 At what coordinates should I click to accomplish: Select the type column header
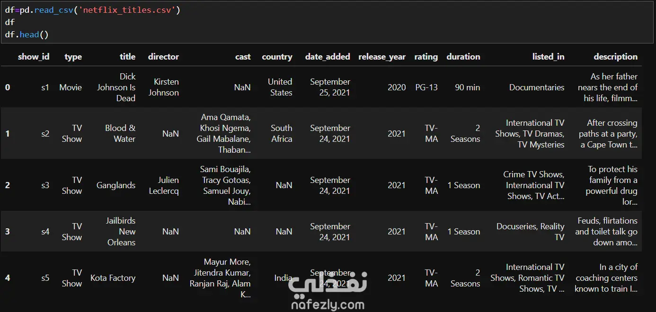click(x=73, y=57)
